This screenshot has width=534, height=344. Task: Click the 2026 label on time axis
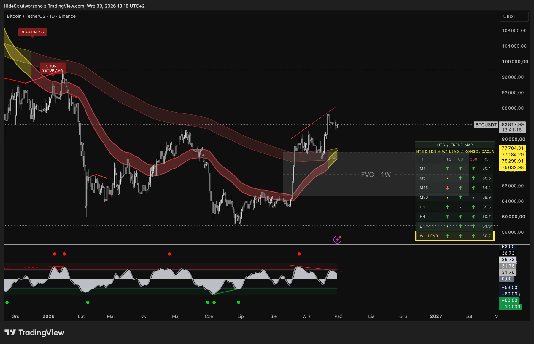click(x=48, y=316)
